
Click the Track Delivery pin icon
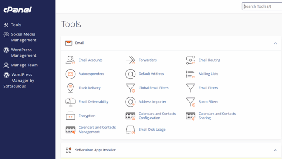(x=70, y=88)
